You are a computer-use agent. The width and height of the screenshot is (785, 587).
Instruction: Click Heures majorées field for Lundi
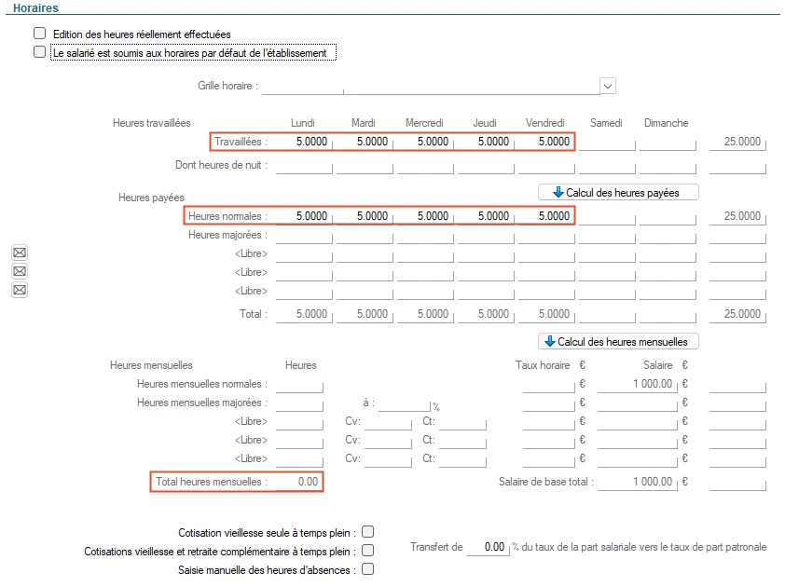[x=304, y=235]
